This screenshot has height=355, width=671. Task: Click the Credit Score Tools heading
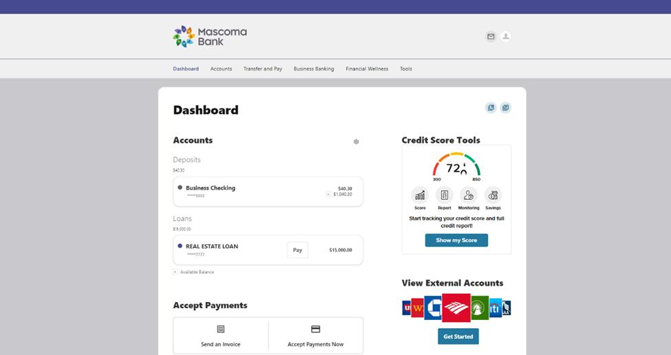[440, 140]
